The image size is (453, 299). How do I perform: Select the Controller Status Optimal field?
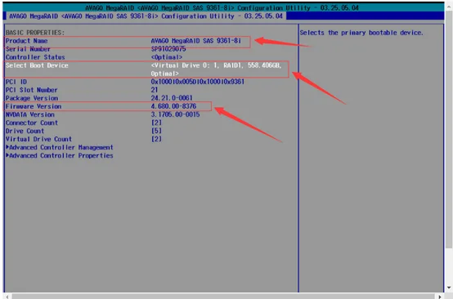pyautogui.click(x=167, y=57)
